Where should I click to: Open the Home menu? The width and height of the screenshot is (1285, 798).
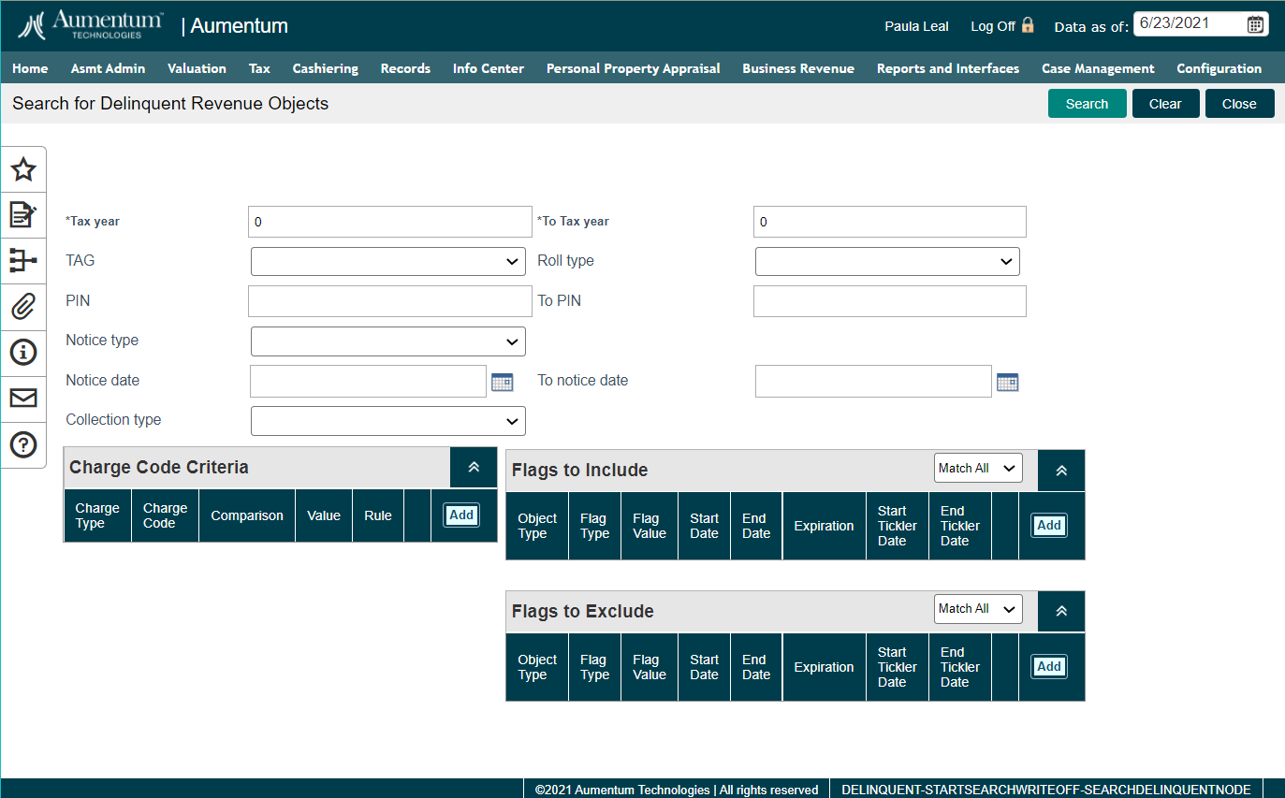(30, 68)
